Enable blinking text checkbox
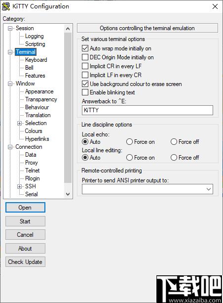This screenshot has width=223, height=303. 85,92
